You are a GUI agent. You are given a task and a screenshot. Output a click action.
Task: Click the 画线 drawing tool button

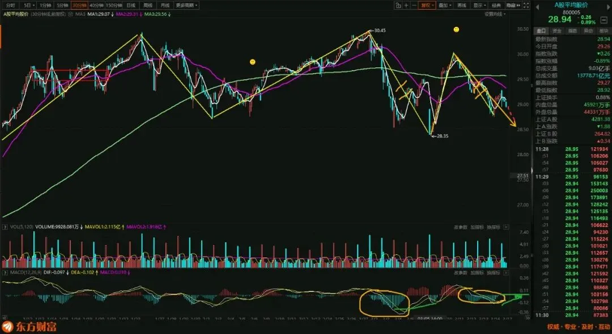coord(462,6)
